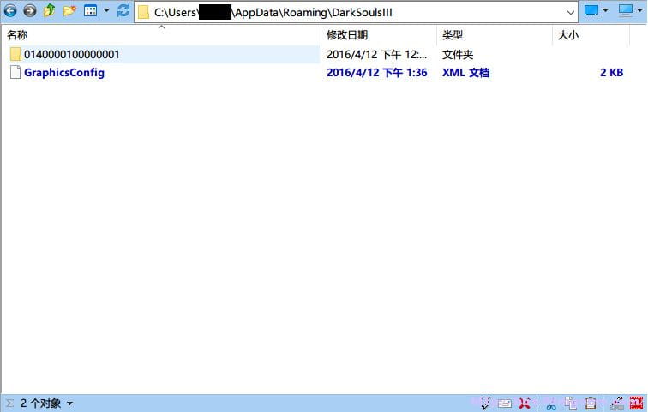This screenshot has height=412, width=648.
Task: Click the clipboard paste icon
Action: (591, 403)
